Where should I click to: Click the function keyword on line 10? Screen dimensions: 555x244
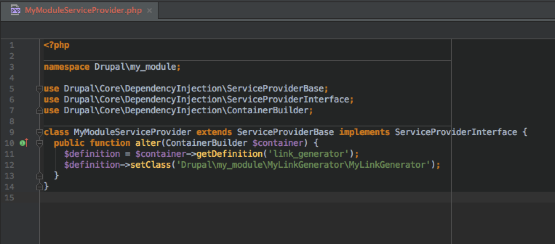point(110,143)
